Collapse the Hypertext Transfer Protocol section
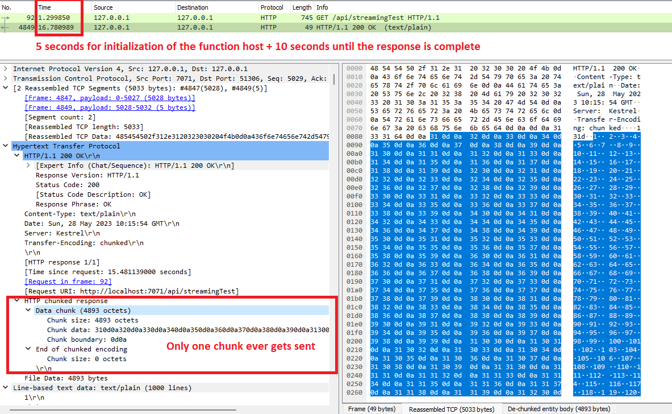672x414 pixels. [6, 146]
